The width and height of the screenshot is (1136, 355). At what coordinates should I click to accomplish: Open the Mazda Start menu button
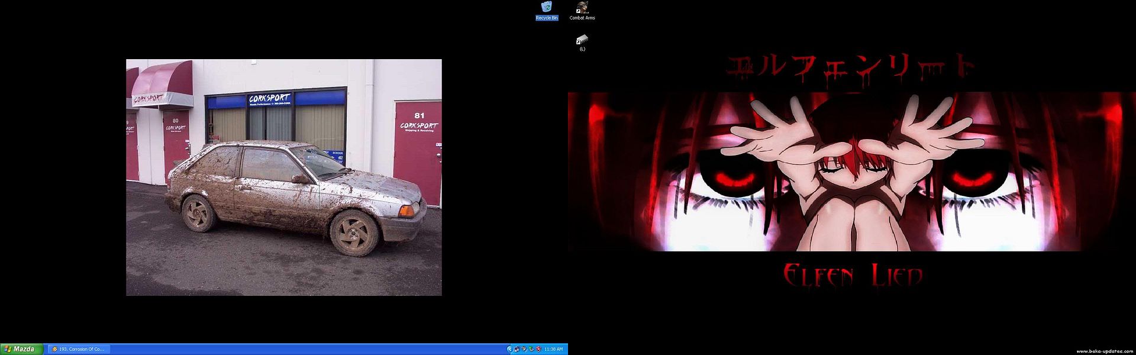21,349
